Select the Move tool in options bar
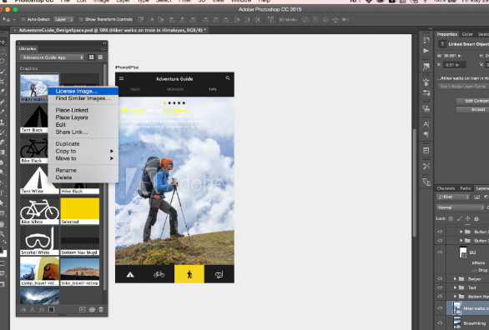 click(6, 19)
